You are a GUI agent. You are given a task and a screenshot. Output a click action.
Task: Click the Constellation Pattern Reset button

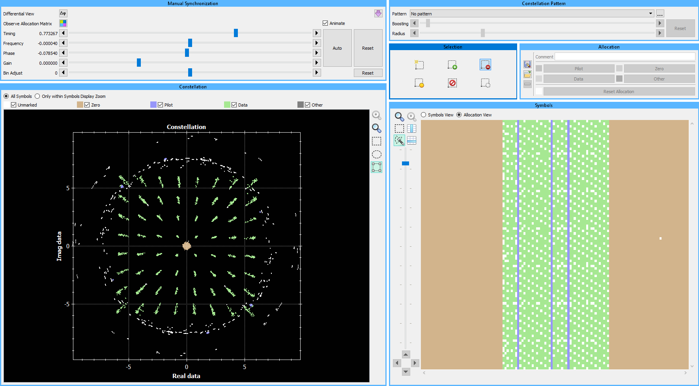(680, 28)
